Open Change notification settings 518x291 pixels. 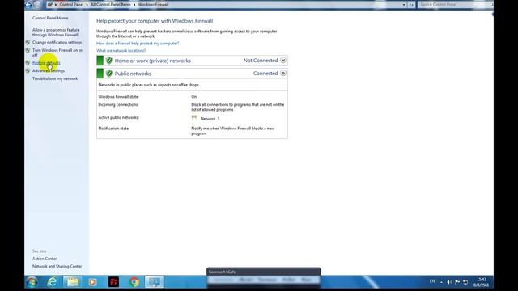(57, 42)
